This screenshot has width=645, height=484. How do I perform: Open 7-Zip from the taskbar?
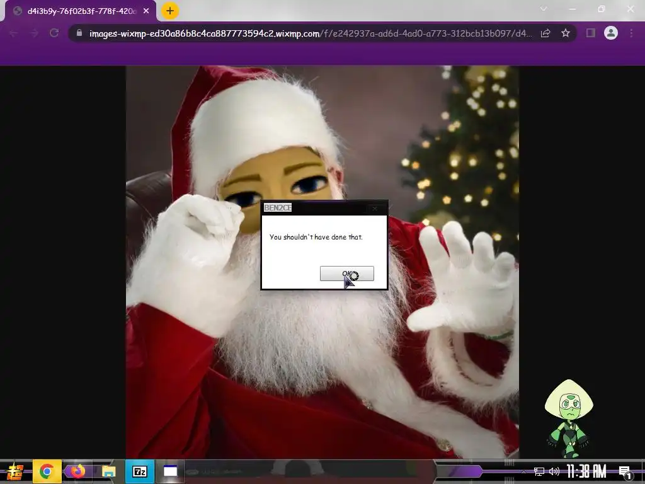(139, 471)
